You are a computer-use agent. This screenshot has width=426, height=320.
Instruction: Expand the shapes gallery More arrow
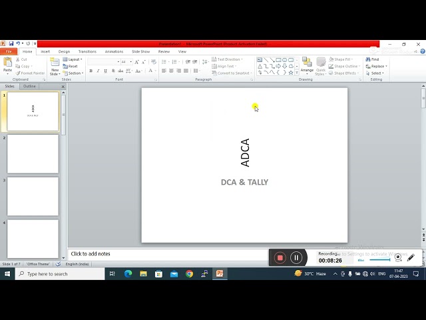click(297, 73)
